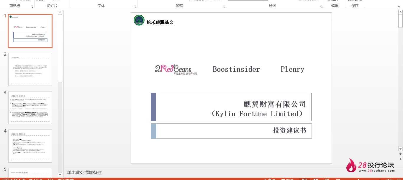This screenshot has height=180, width=403.
Task: Open the 剪贴板 clipboard dialog launcher
Action: coord(32,6)
